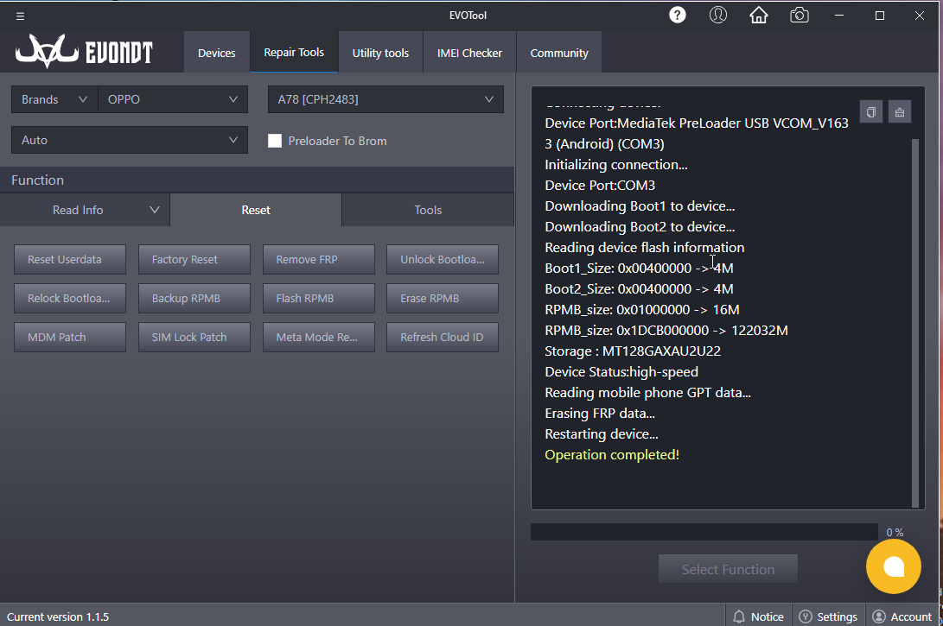
Task: Take a screenshot with camera icon
Action: (x=800, y=15)
